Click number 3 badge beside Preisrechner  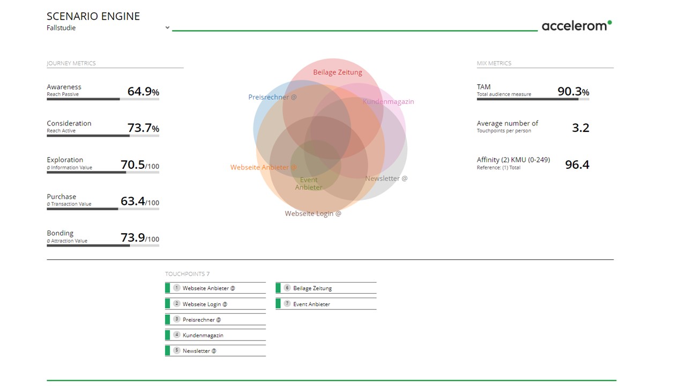pos(176,319)
